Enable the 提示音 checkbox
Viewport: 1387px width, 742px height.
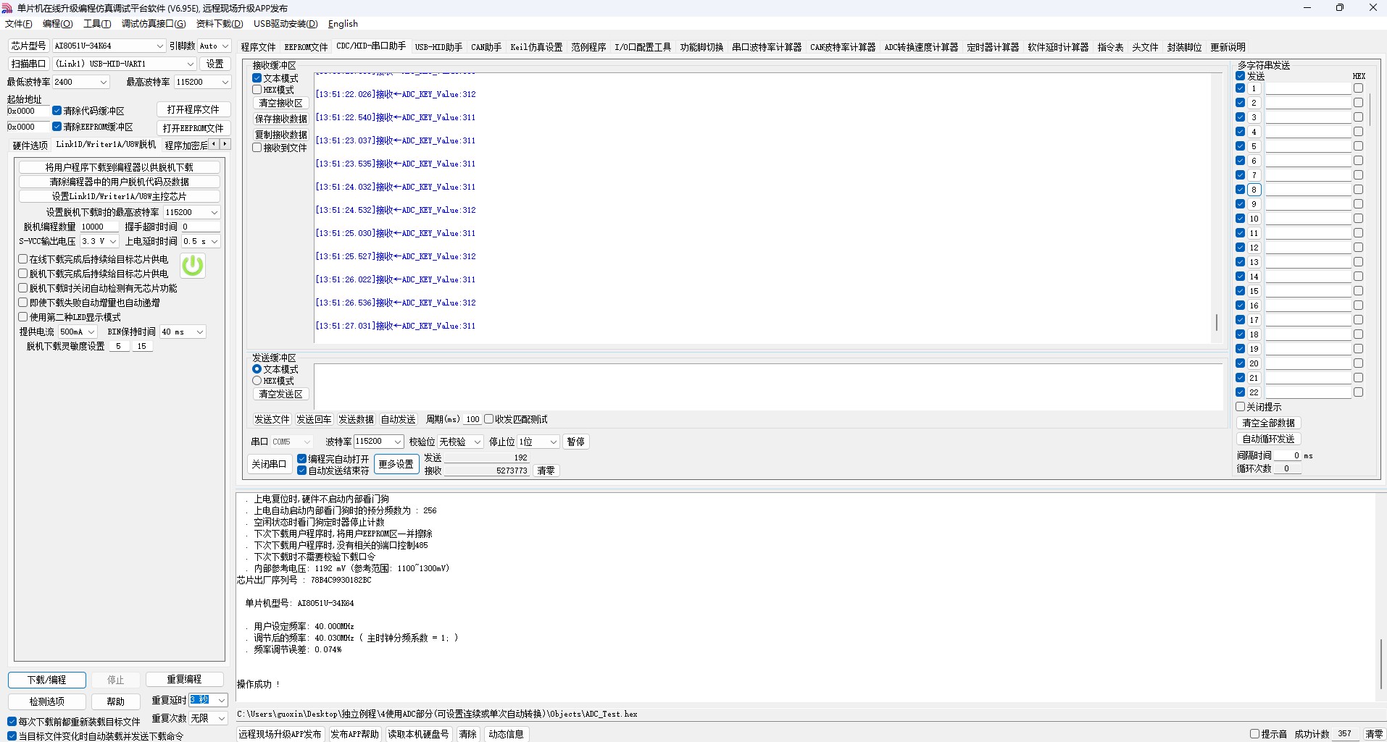point(1255,734)
